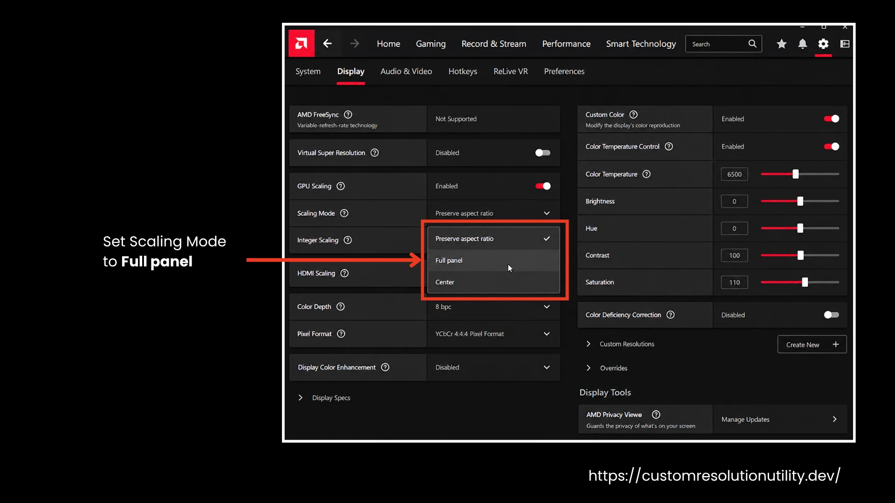Click Color Temperature value field 6500

[x=734, y=174]
